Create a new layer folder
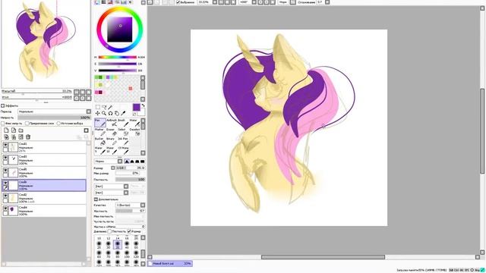Screen dimensions: 486x273 [x=21, y=130]
